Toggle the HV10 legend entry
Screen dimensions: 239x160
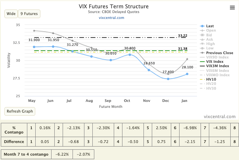pos(212,79)
